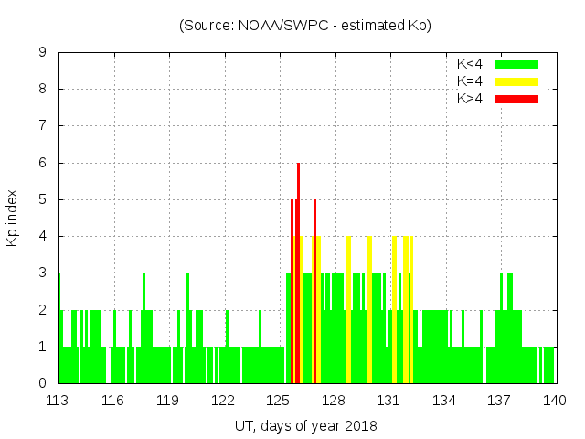This screenshot has width=585, height=439.
Task: Click the y-axis tick label 6
Action: (43, 163)
